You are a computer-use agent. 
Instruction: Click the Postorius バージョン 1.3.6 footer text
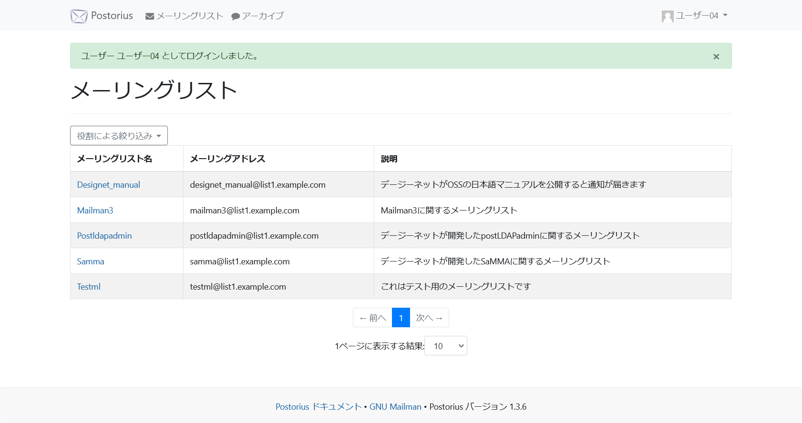pyautogui.click(x=478, y=407)
